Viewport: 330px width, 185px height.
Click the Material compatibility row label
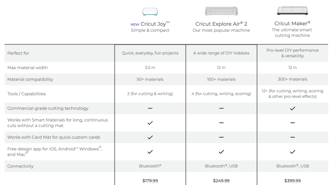[30, 80]
